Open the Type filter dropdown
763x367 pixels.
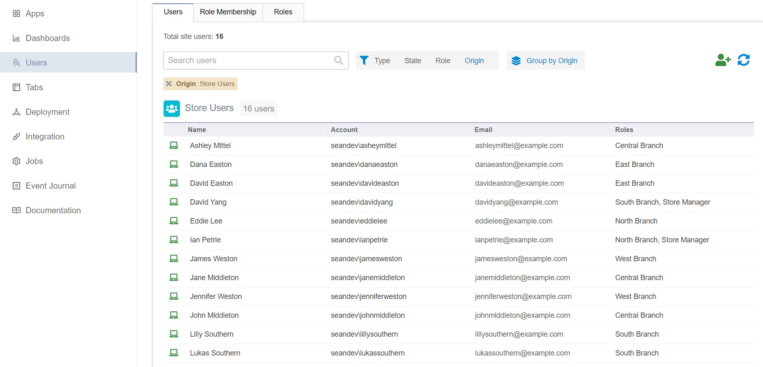coord(382,61)
